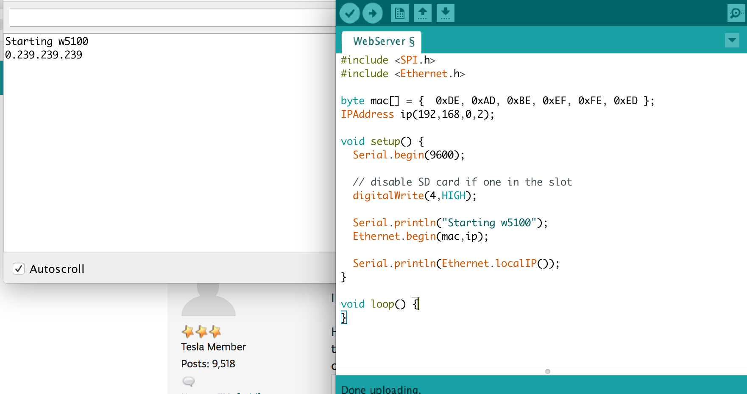
Task: Disable Autoscroll in the Serial Monitor
Action: click(19, 269)
